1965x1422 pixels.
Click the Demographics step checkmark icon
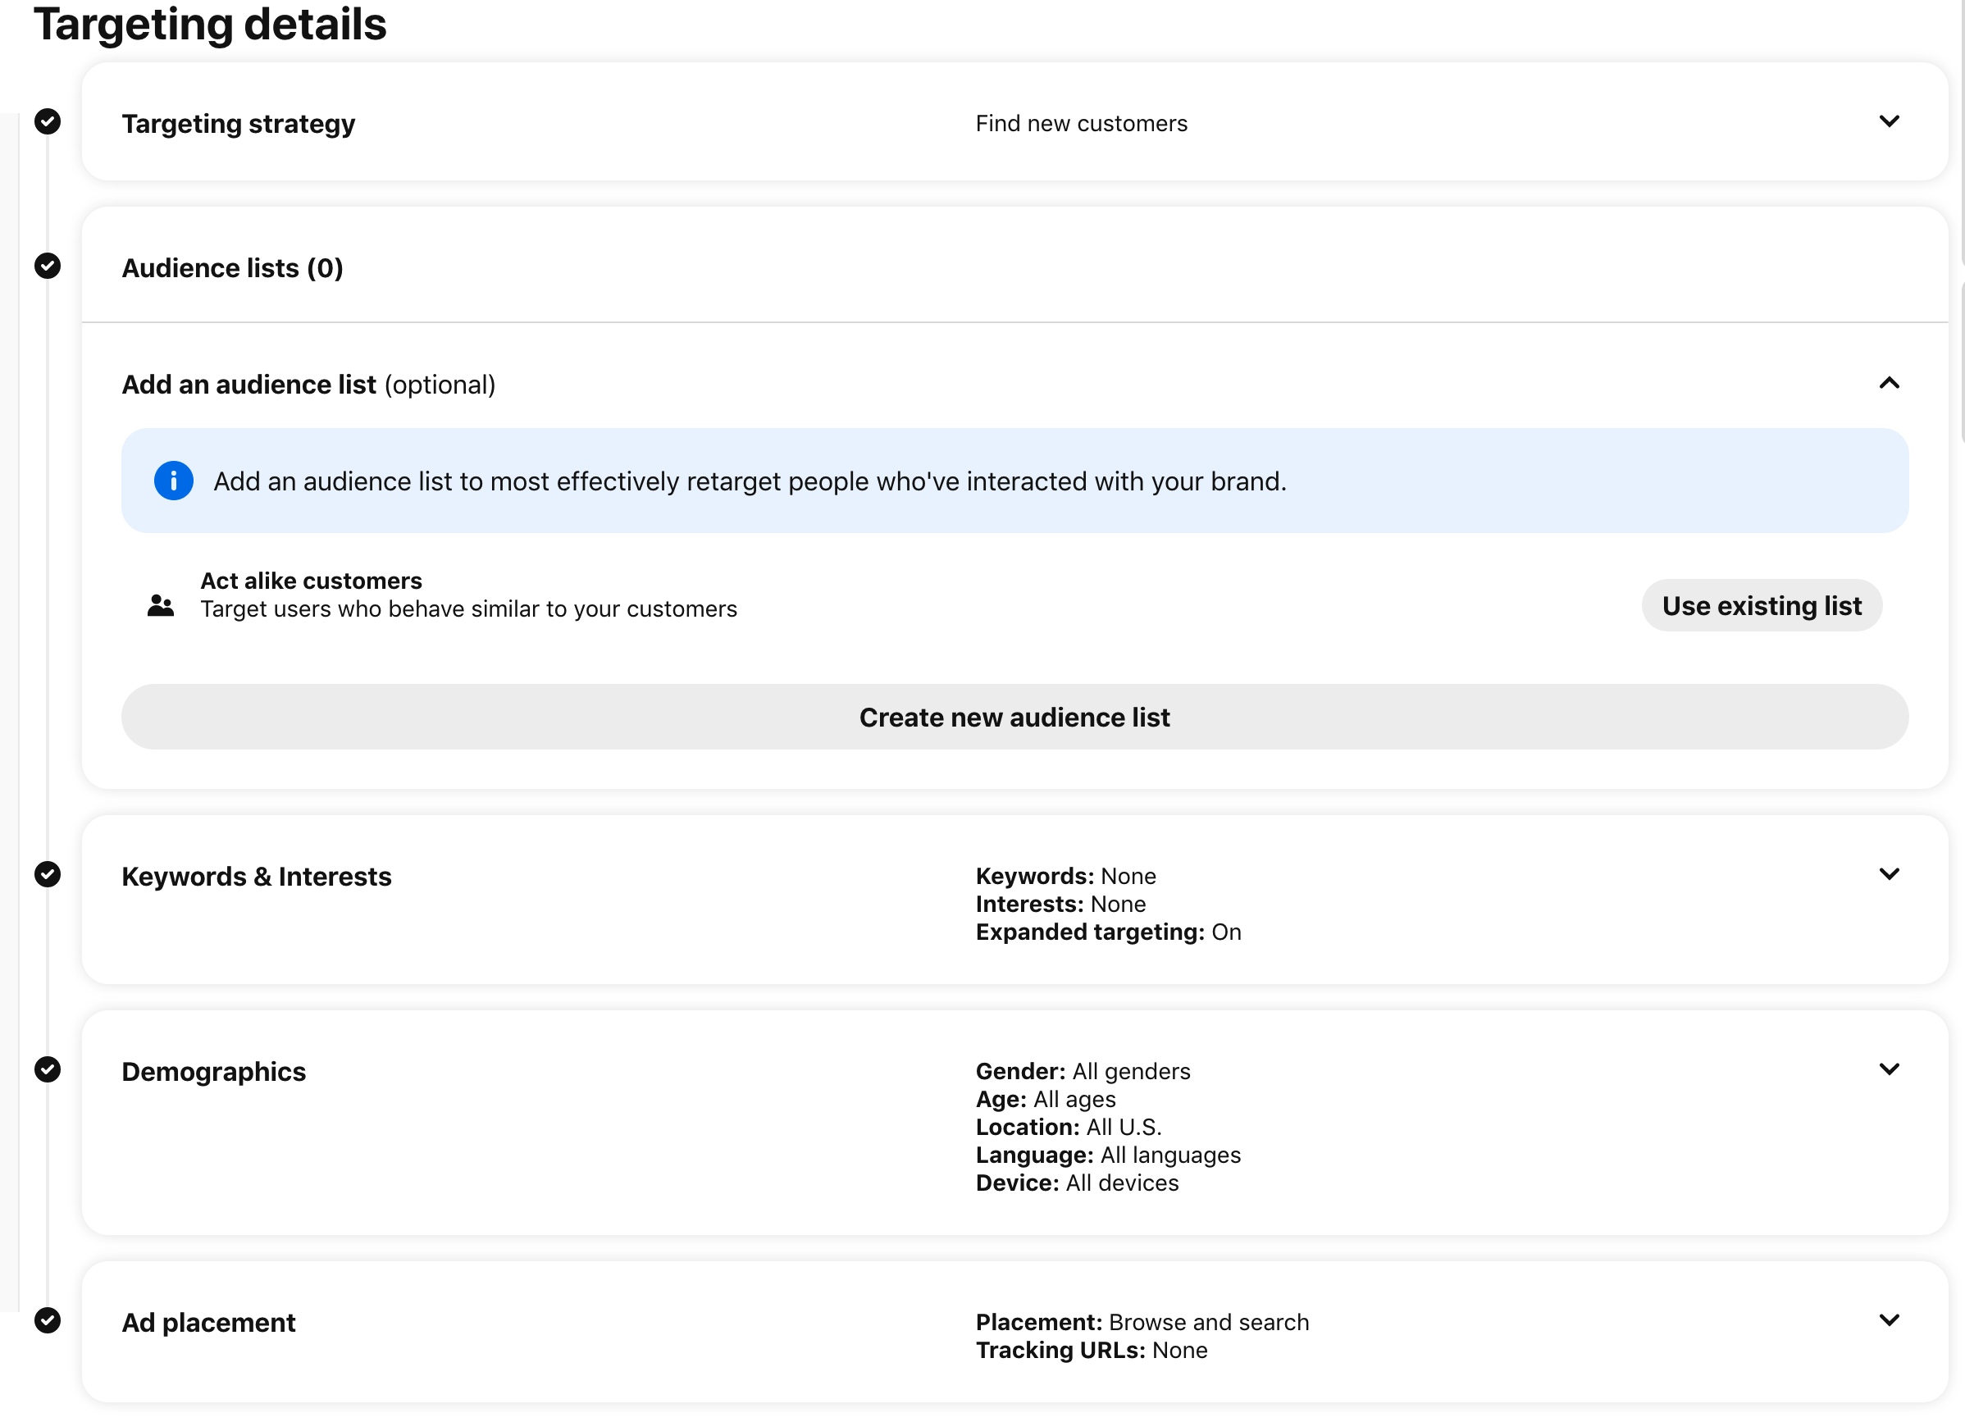coord(48,1069)
